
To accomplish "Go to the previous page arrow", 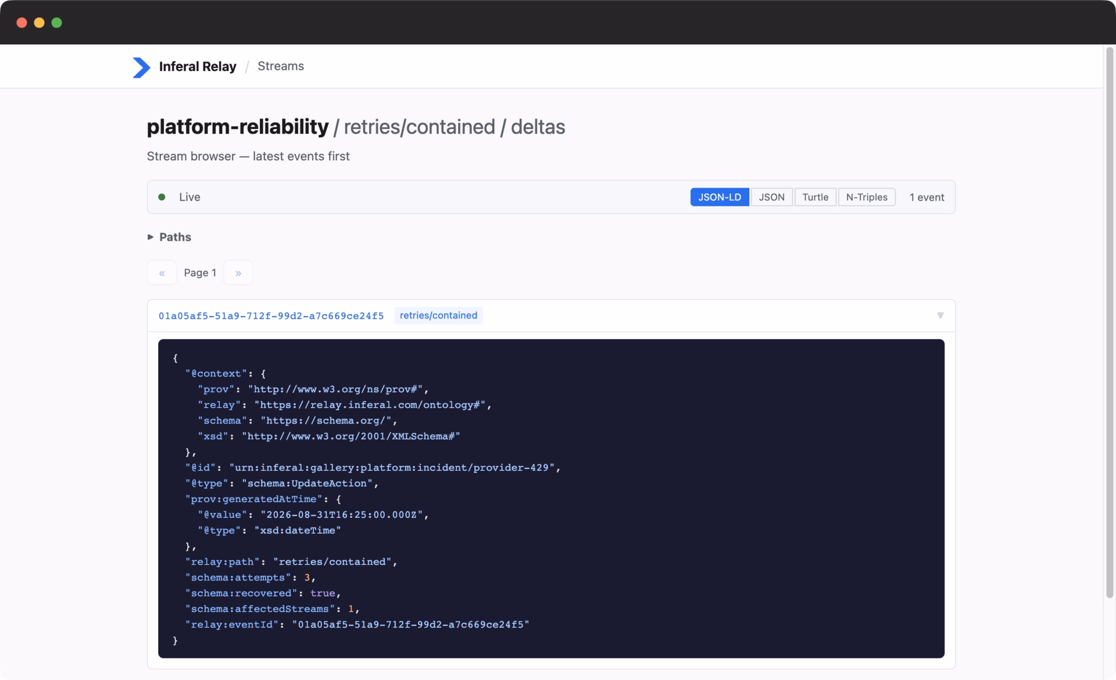I will (162, 273).
